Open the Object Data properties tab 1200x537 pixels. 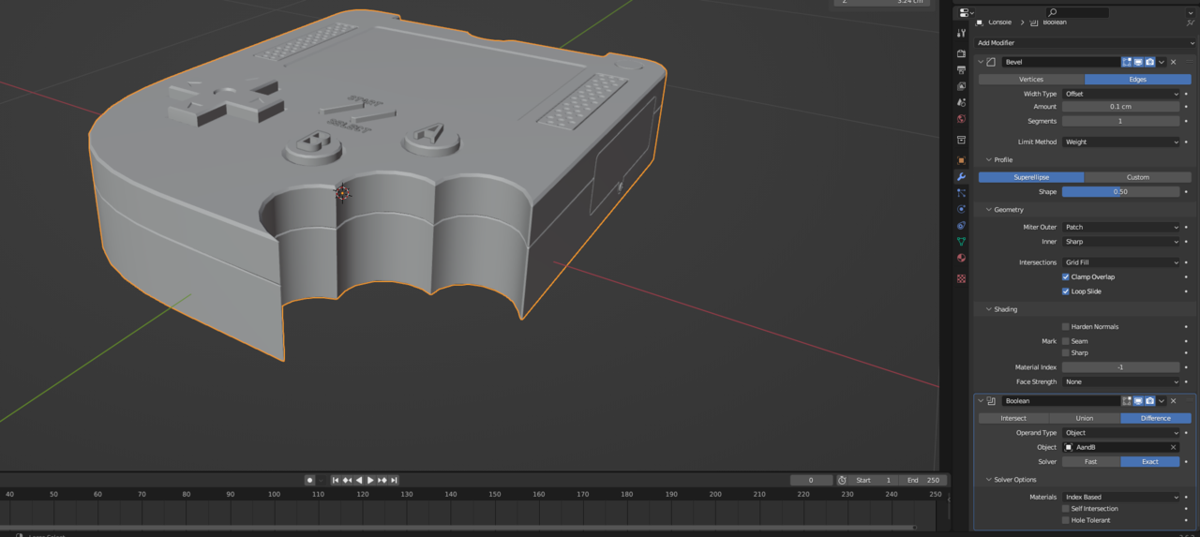click(x=961, y=242)
